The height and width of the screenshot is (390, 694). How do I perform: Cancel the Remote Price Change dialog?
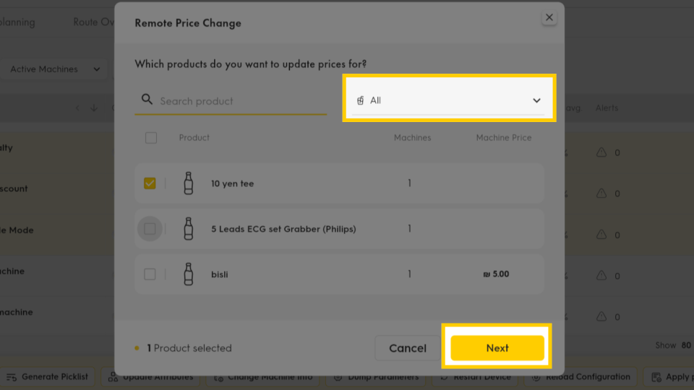point(407,348)
